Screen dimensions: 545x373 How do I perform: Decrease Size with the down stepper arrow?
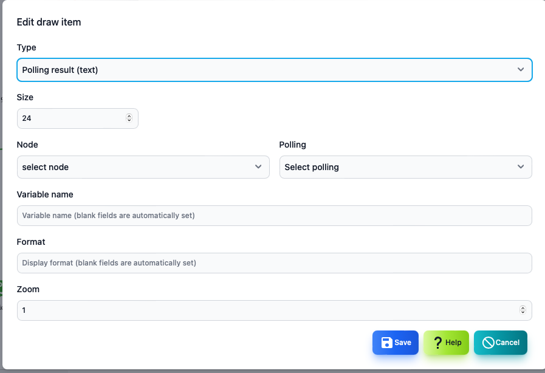coord(129,120)
